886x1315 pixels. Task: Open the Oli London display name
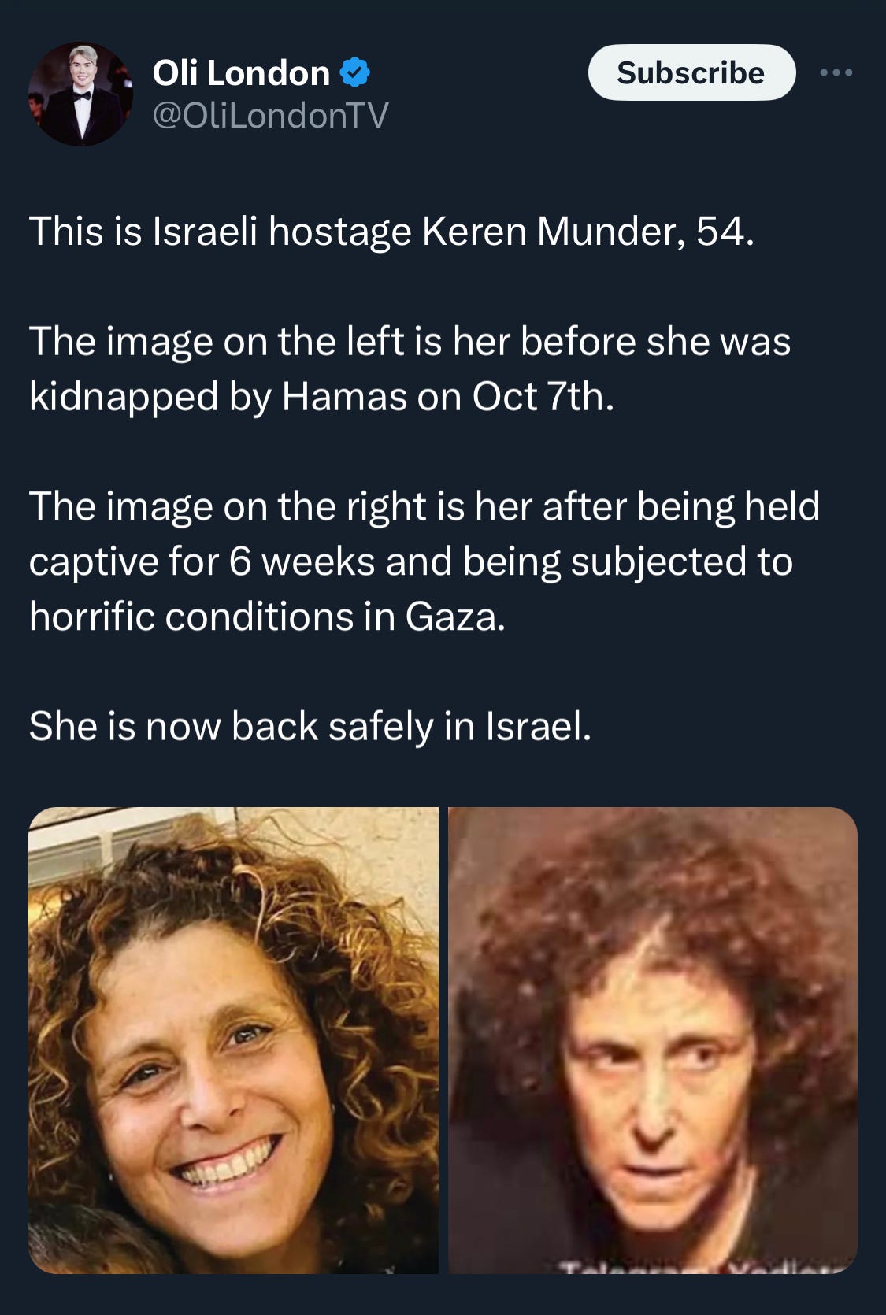coord(241,73)
